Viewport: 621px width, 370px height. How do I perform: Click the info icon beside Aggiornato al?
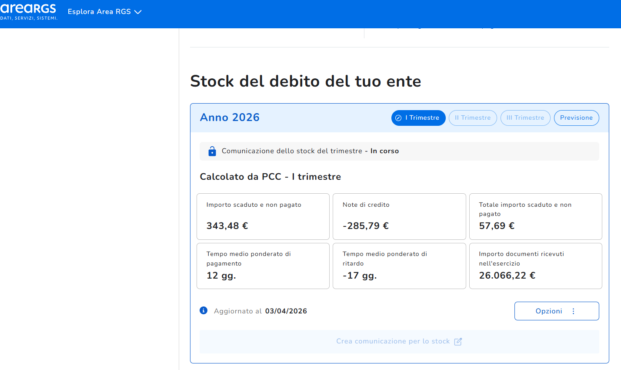(x=204, y=310)
